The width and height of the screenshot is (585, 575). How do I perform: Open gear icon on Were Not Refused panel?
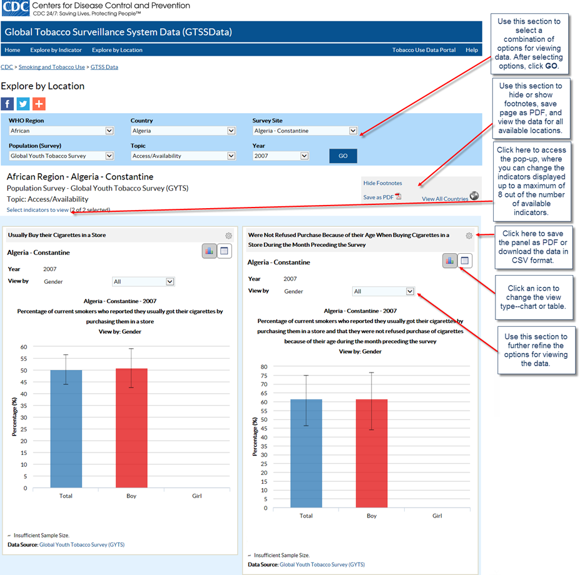click(x=469, y=236)
